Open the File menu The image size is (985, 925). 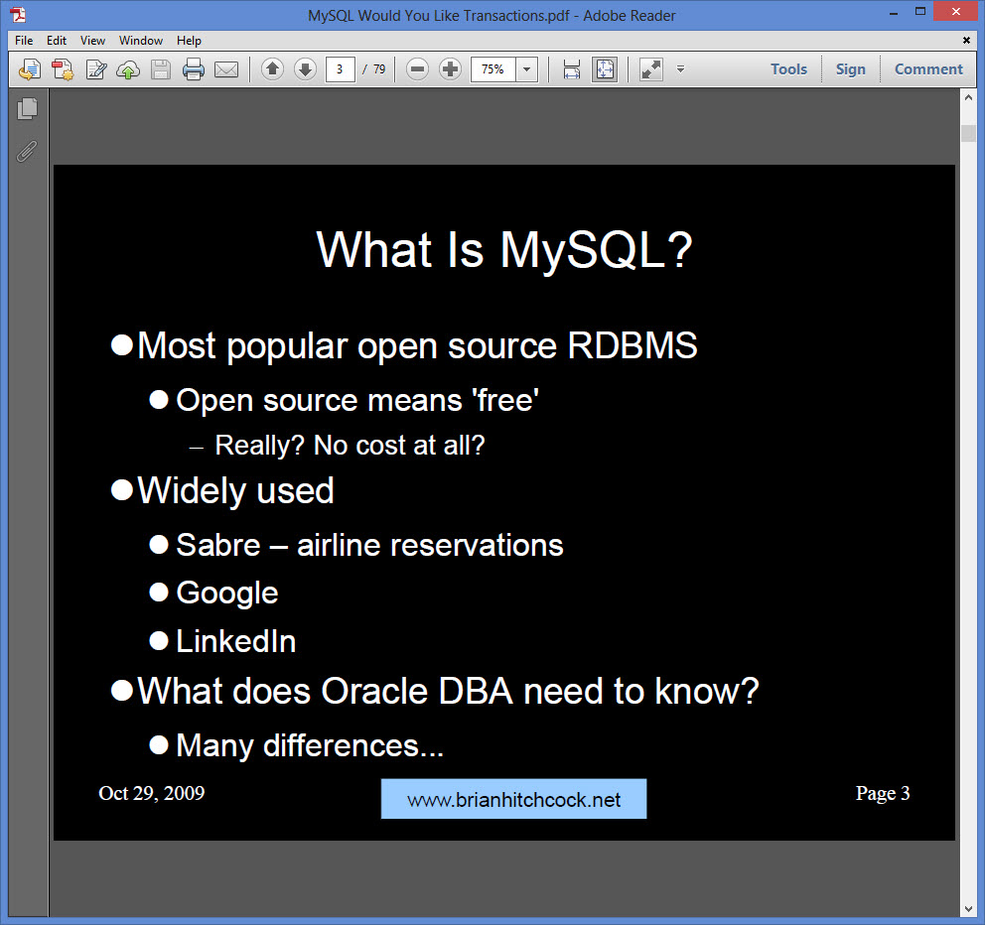click(23, 41)
